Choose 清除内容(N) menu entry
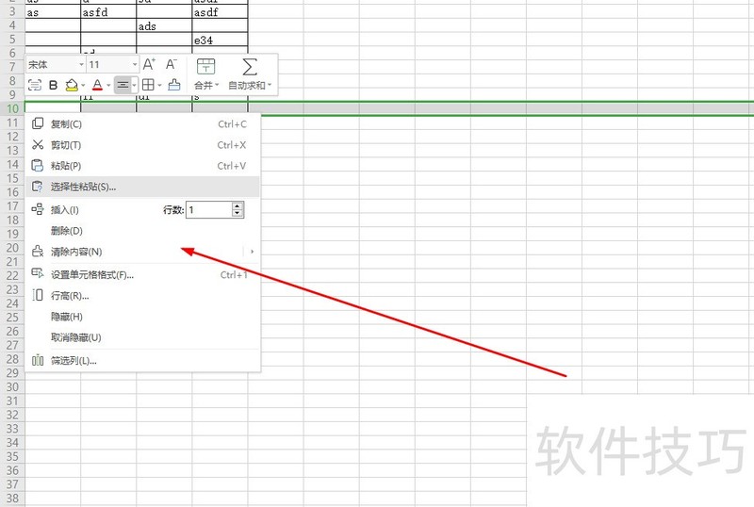The width and height of the screenshot is (754, 507). point(142,252)
